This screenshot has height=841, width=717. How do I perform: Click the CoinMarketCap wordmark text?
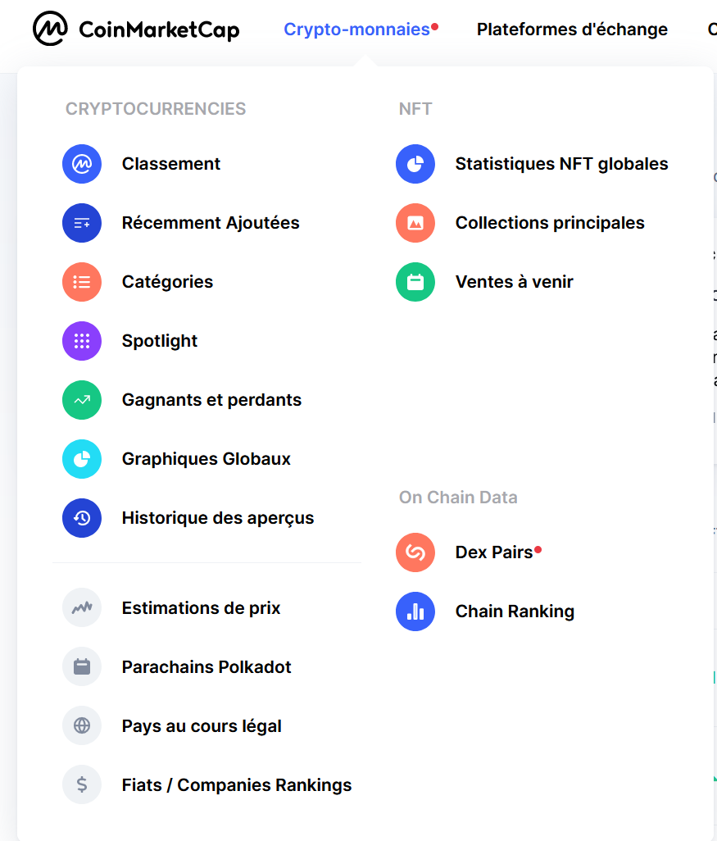coord(159,30)
